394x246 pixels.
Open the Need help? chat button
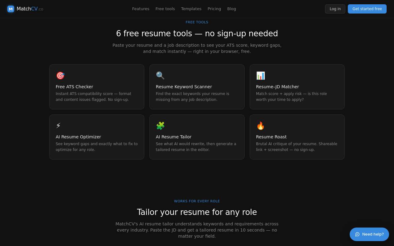point(369,234)
